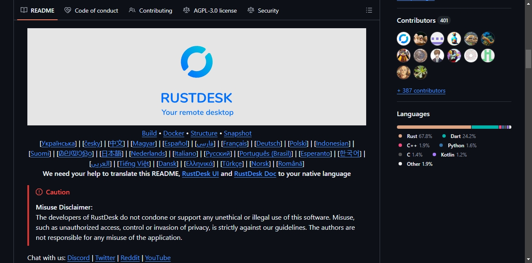Open the Italiano README translation
Screen dimensions: 532x263
click(186, 153)
